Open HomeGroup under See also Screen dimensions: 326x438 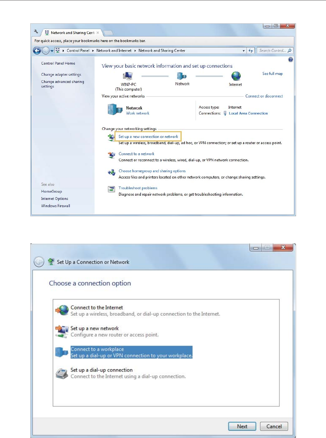pyautogui.click(x=51, y=191)
